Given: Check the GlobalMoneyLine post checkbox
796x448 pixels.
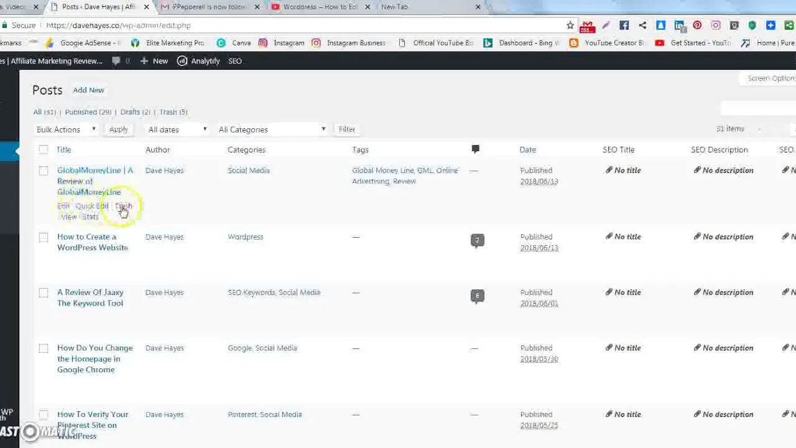Looking at the screenshot, I should (x=44, y=170).
